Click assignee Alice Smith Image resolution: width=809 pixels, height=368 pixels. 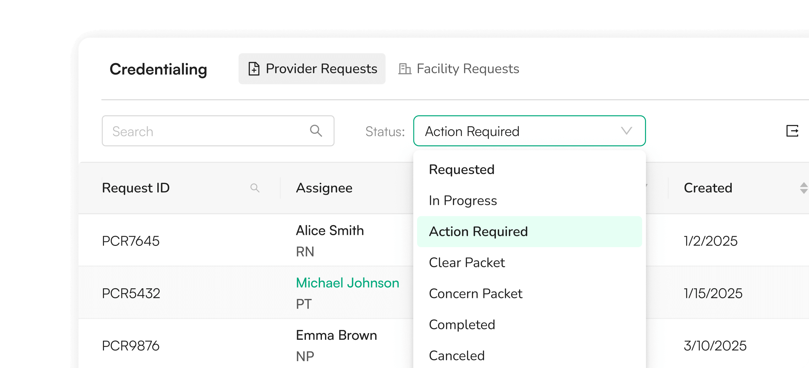point(330,230)
